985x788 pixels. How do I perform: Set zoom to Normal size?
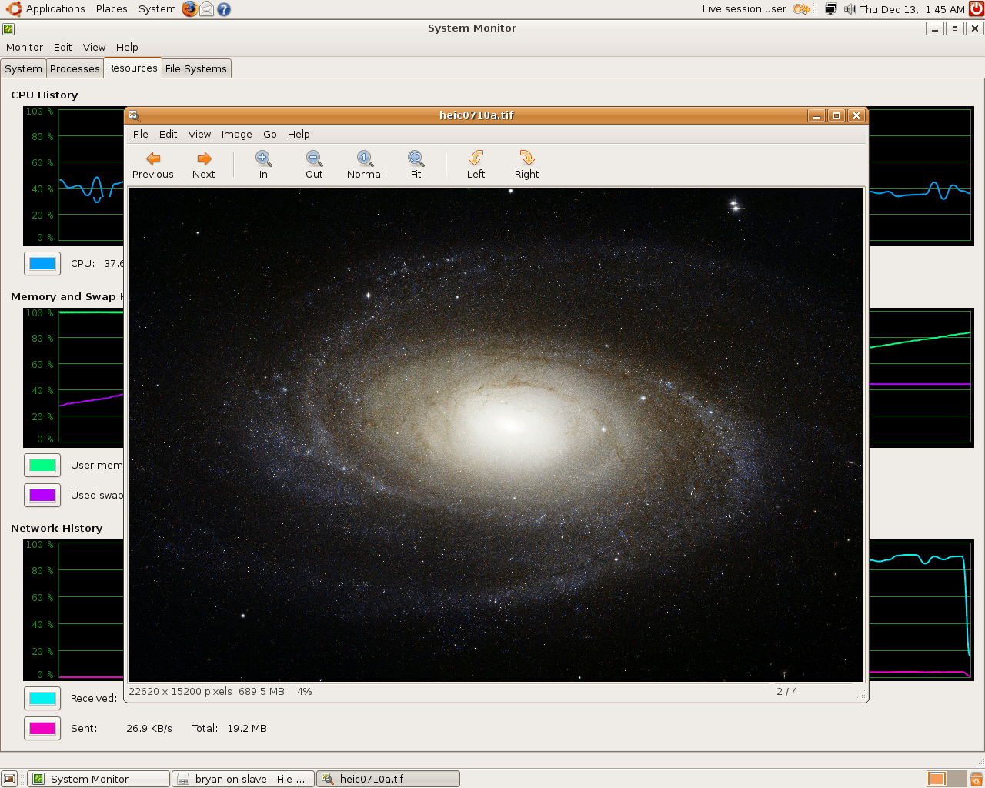[365, 165]
